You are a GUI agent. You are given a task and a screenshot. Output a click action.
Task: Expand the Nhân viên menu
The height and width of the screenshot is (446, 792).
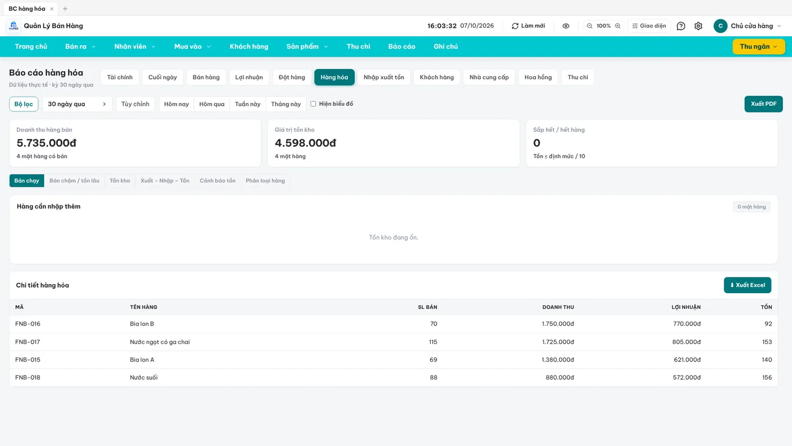(x=135, y=46)
